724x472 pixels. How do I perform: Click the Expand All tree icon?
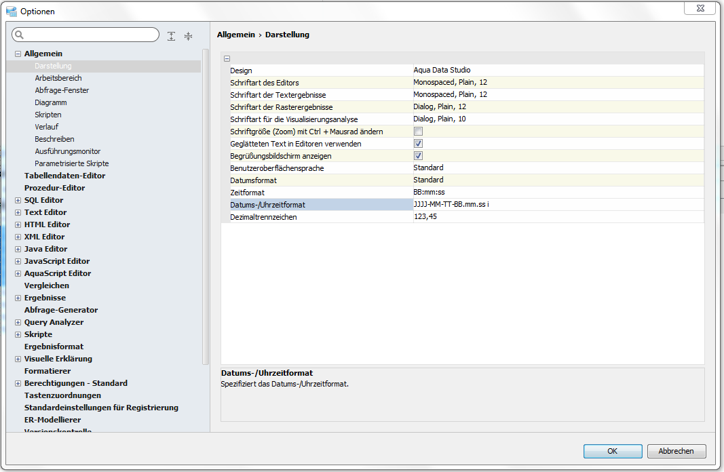tap(172, 36)
